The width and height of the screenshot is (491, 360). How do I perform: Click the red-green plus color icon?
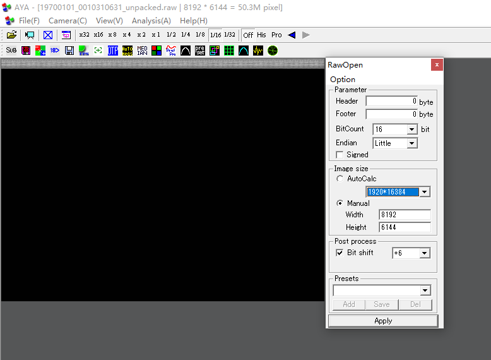click(x=40, y=51)
